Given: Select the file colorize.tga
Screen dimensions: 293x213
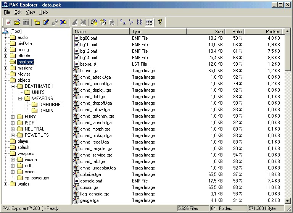Looking at the screenshot, I should click(x=90, y=174).
